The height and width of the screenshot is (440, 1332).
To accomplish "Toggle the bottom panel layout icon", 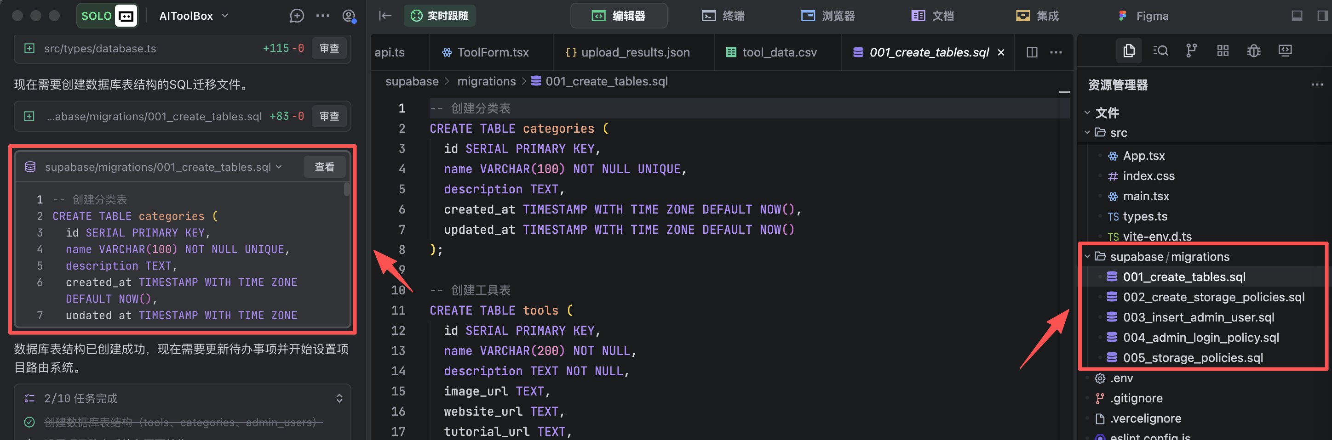I will [1296, 16].
